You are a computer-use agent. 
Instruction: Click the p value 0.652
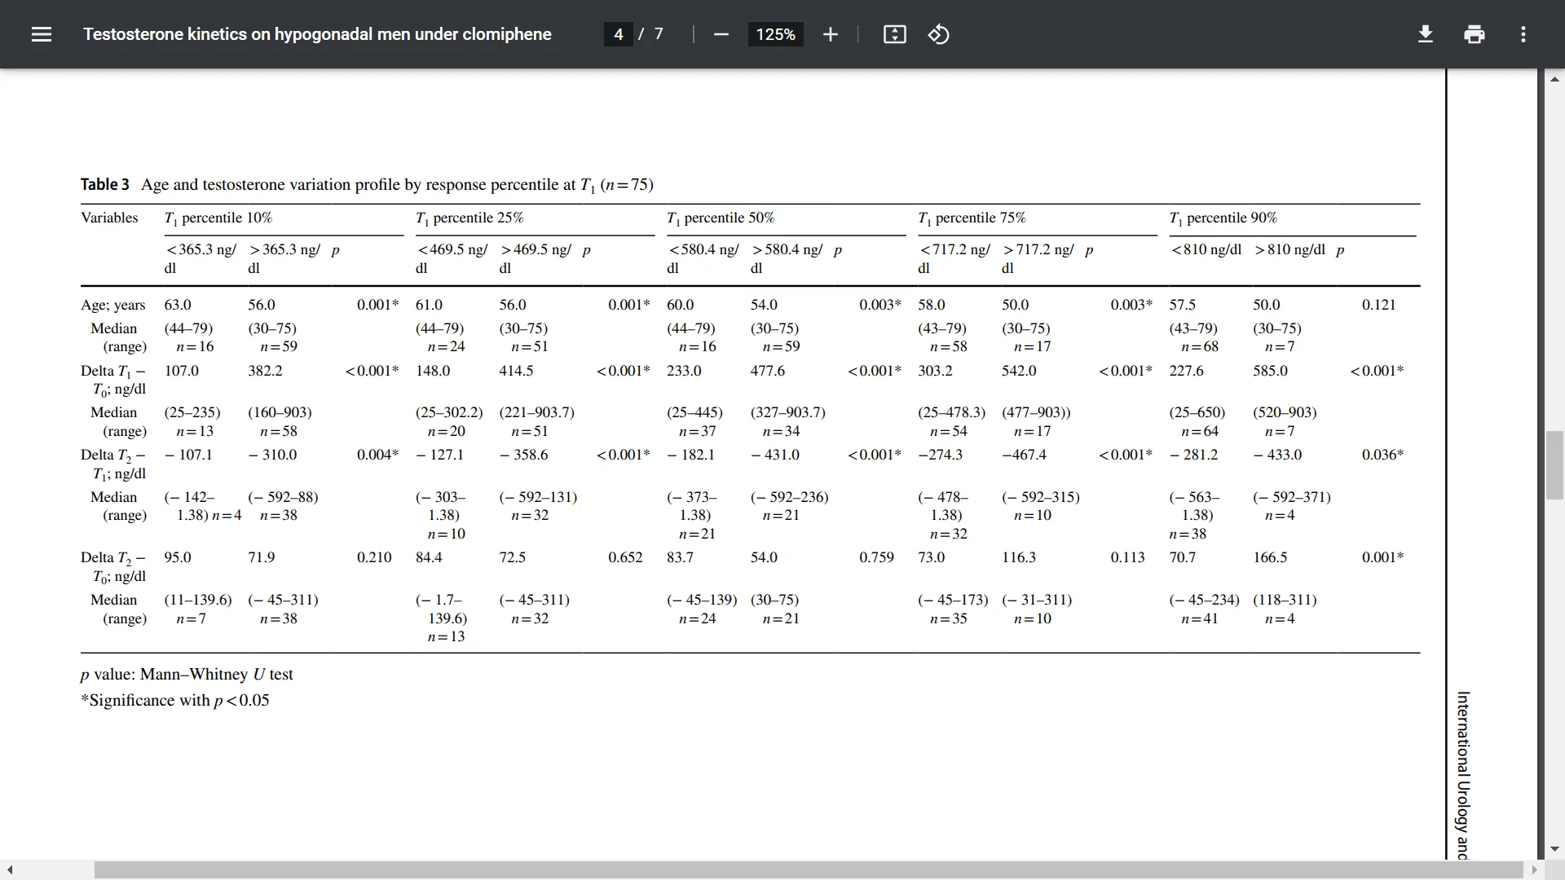click(x=625, y=557)
